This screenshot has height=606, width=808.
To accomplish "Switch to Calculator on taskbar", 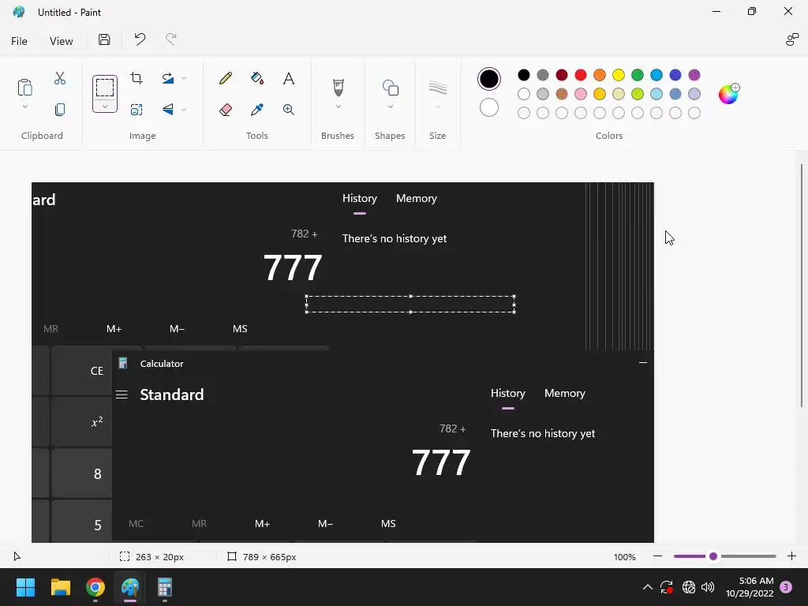I will click(165, 587).
